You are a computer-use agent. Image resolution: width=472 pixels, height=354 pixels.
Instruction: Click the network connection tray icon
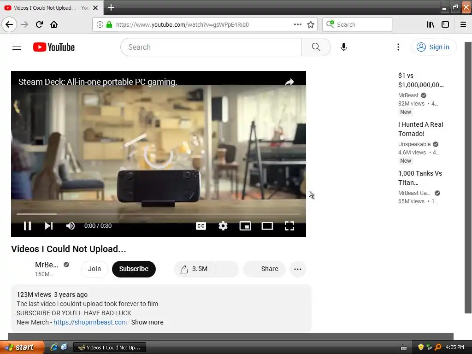pos(429,347)
